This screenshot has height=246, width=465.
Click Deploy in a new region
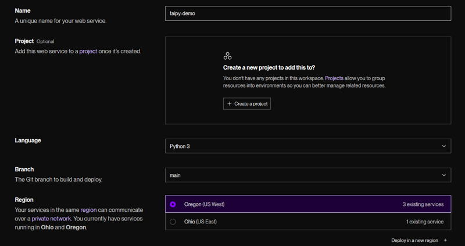pyautogui.click(x=414, y=240)
